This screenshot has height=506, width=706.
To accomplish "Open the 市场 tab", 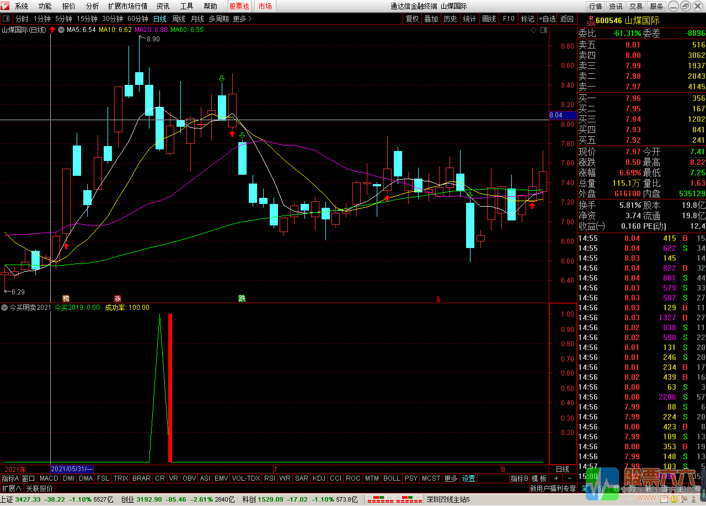I will pos(265,6).
